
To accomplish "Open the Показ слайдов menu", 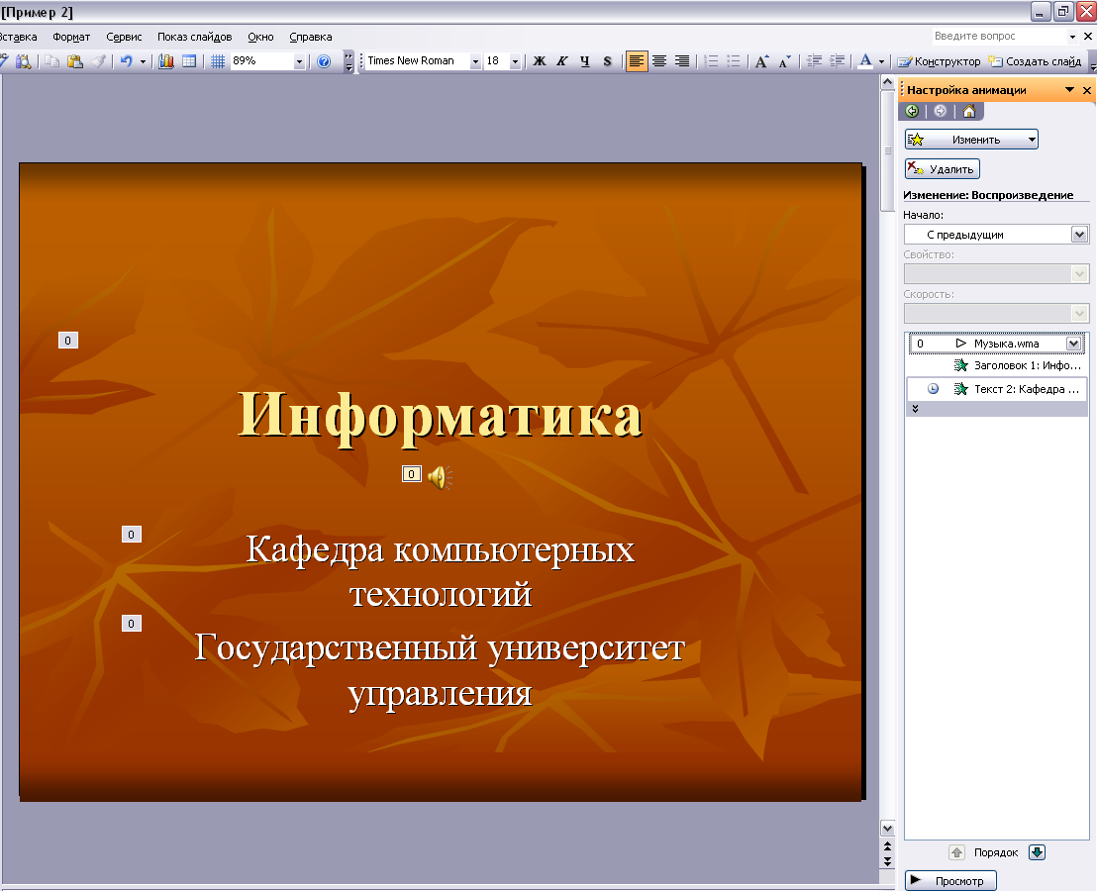I will pos(194,37).
